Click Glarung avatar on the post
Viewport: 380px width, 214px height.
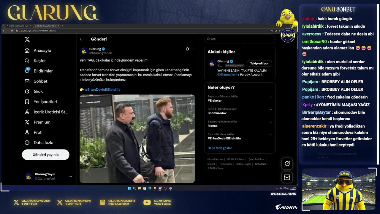tap(84, 51)
